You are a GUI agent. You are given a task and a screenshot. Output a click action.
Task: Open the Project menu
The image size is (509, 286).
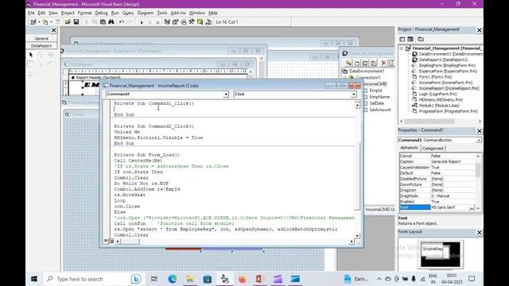point(68,13)
